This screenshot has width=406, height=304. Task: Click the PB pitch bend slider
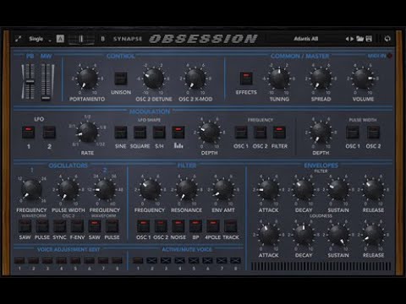(30, 81)
